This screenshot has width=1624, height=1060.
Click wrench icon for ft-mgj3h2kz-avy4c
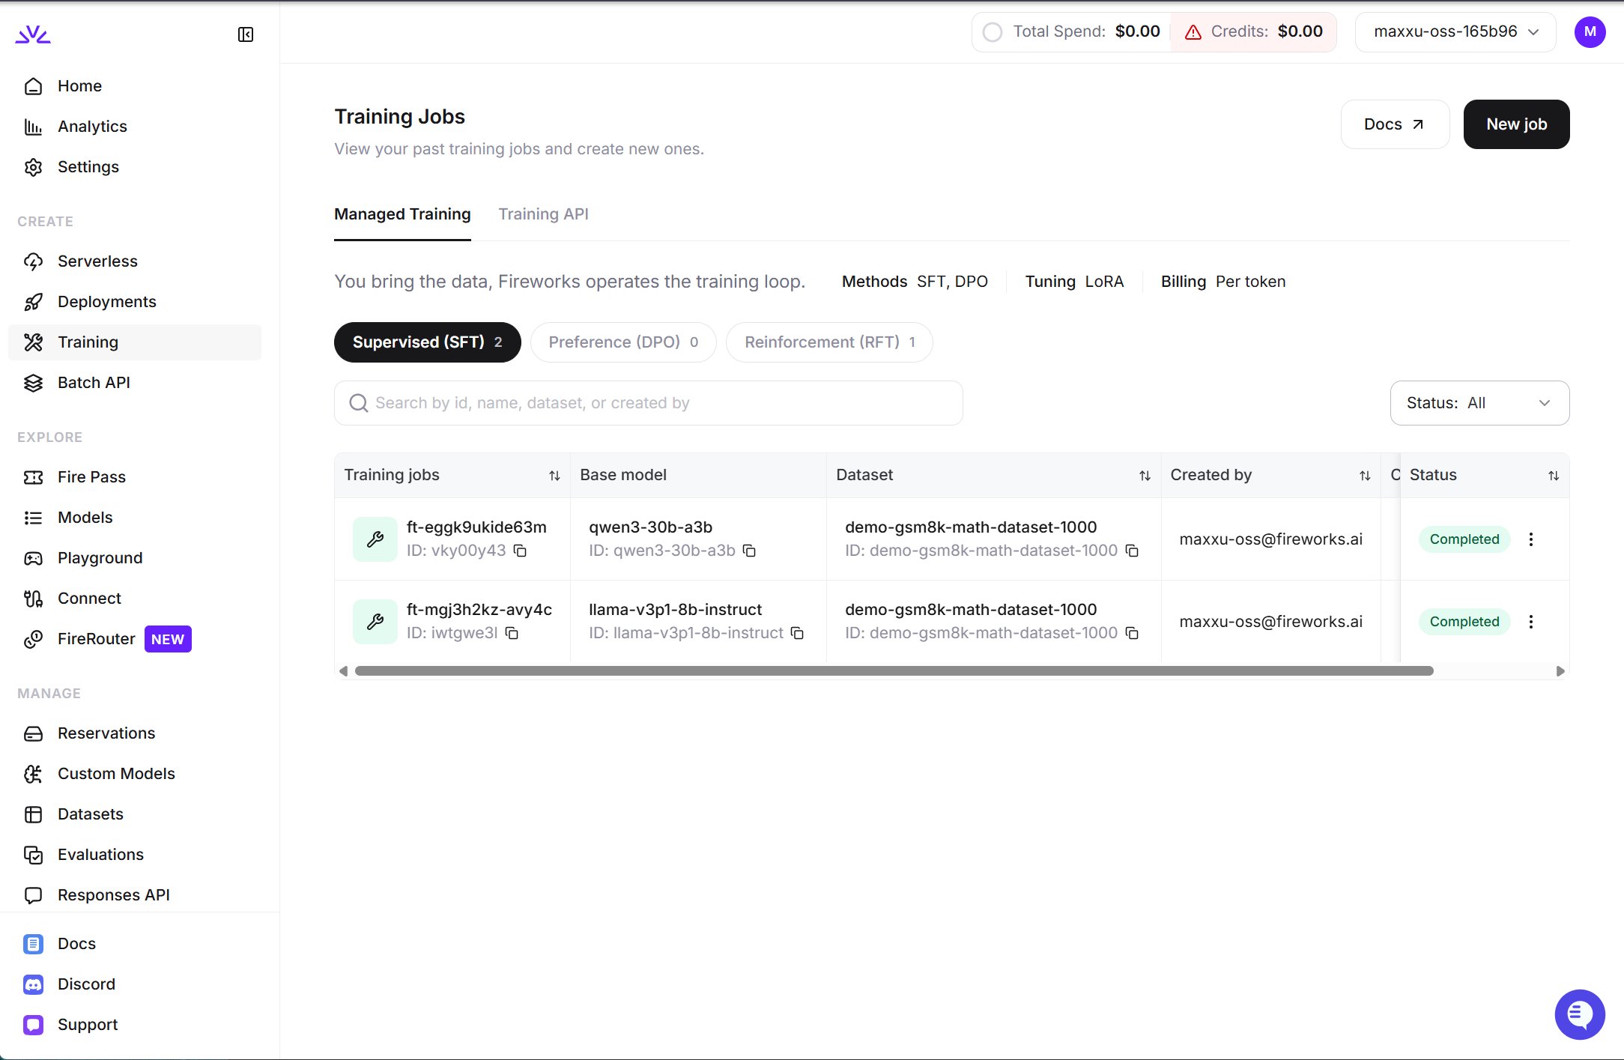(x=375, y=621)
